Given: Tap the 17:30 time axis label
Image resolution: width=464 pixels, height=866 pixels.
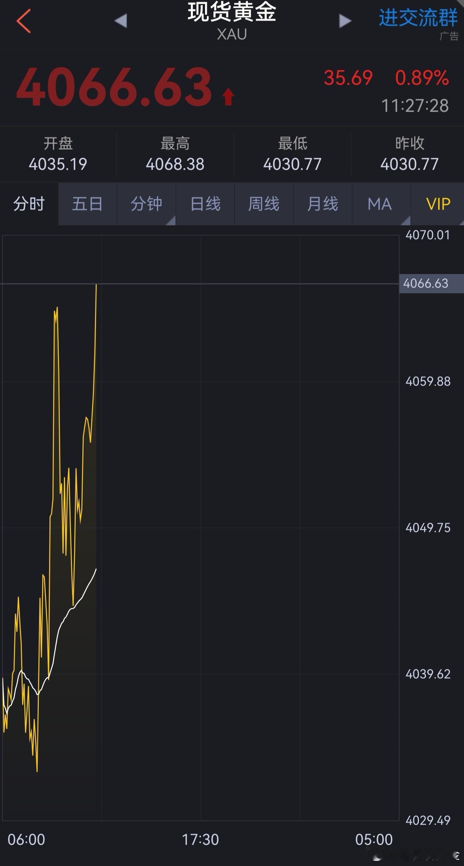Looking at the screenshot, I should 200,839.
